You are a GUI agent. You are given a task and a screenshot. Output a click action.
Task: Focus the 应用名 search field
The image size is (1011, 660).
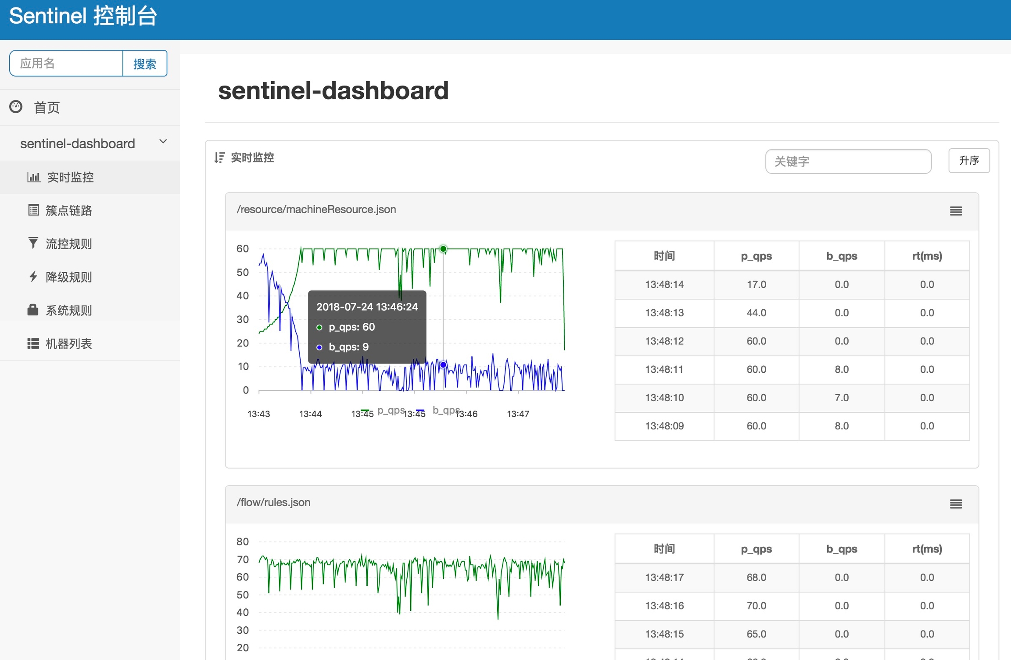pyautogui.click(x=66, y=64)
